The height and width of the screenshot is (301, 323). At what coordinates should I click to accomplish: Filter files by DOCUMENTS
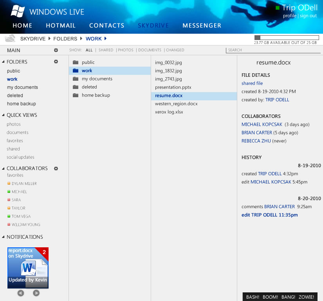point(150,50)
